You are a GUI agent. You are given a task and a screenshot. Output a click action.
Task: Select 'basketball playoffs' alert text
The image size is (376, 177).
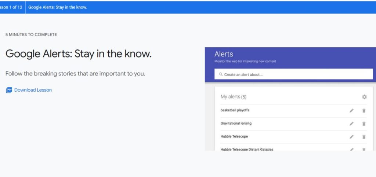pos(235,110)
